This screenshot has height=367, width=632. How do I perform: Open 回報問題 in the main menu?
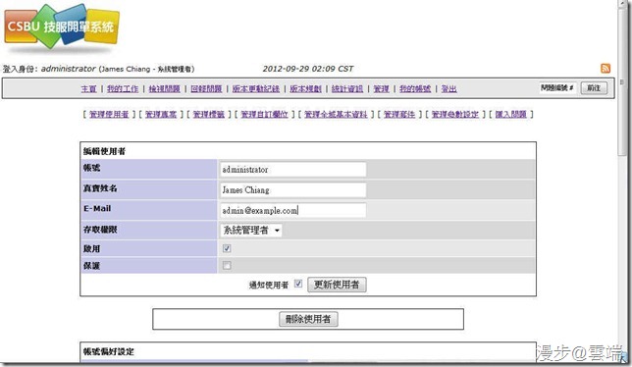(x=206, y=88)
